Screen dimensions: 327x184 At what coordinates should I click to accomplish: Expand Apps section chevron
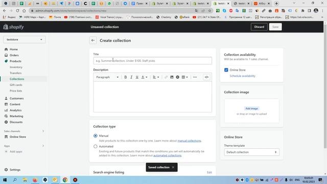[x=43, y=146]
